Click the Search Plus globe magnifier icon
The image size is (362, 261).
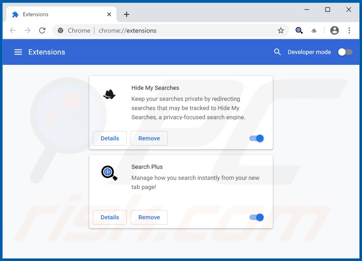109,173
